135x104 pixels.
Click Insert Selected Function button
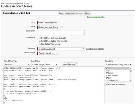click(116, 84)
